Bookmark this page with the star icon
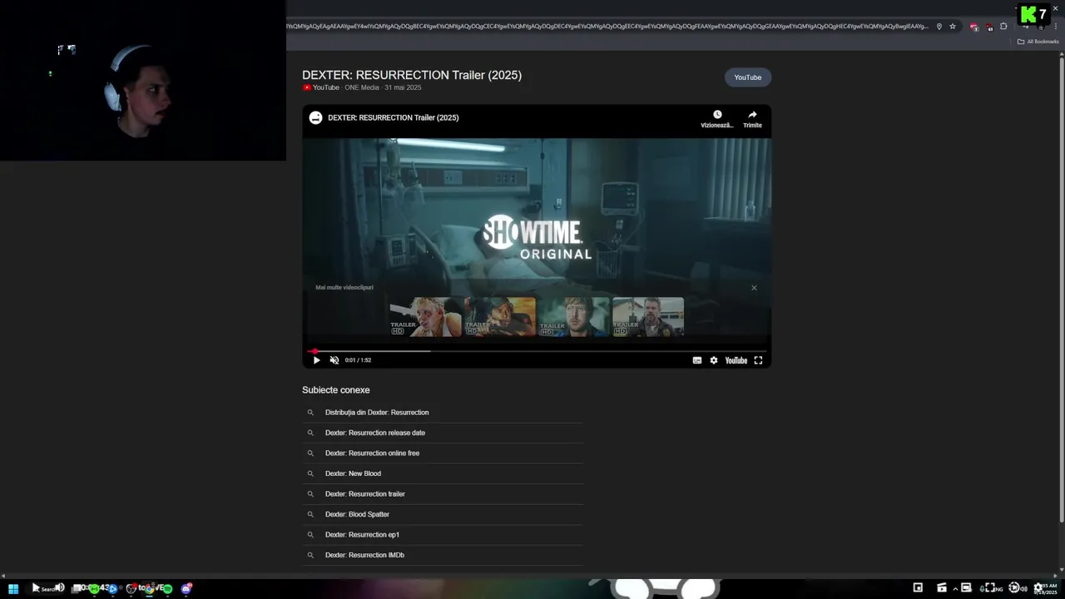The height and width of the screenshot is (599, 1065). point(953,27)
